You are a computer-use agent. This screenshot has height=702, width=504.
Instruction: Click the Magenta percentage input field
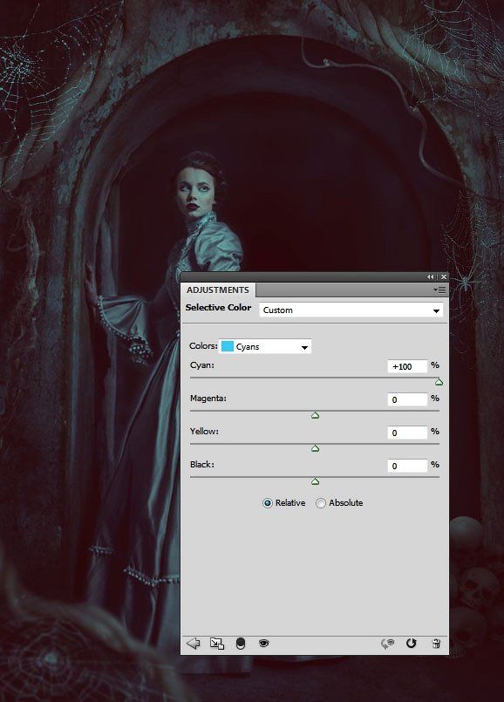pos(407,399)
